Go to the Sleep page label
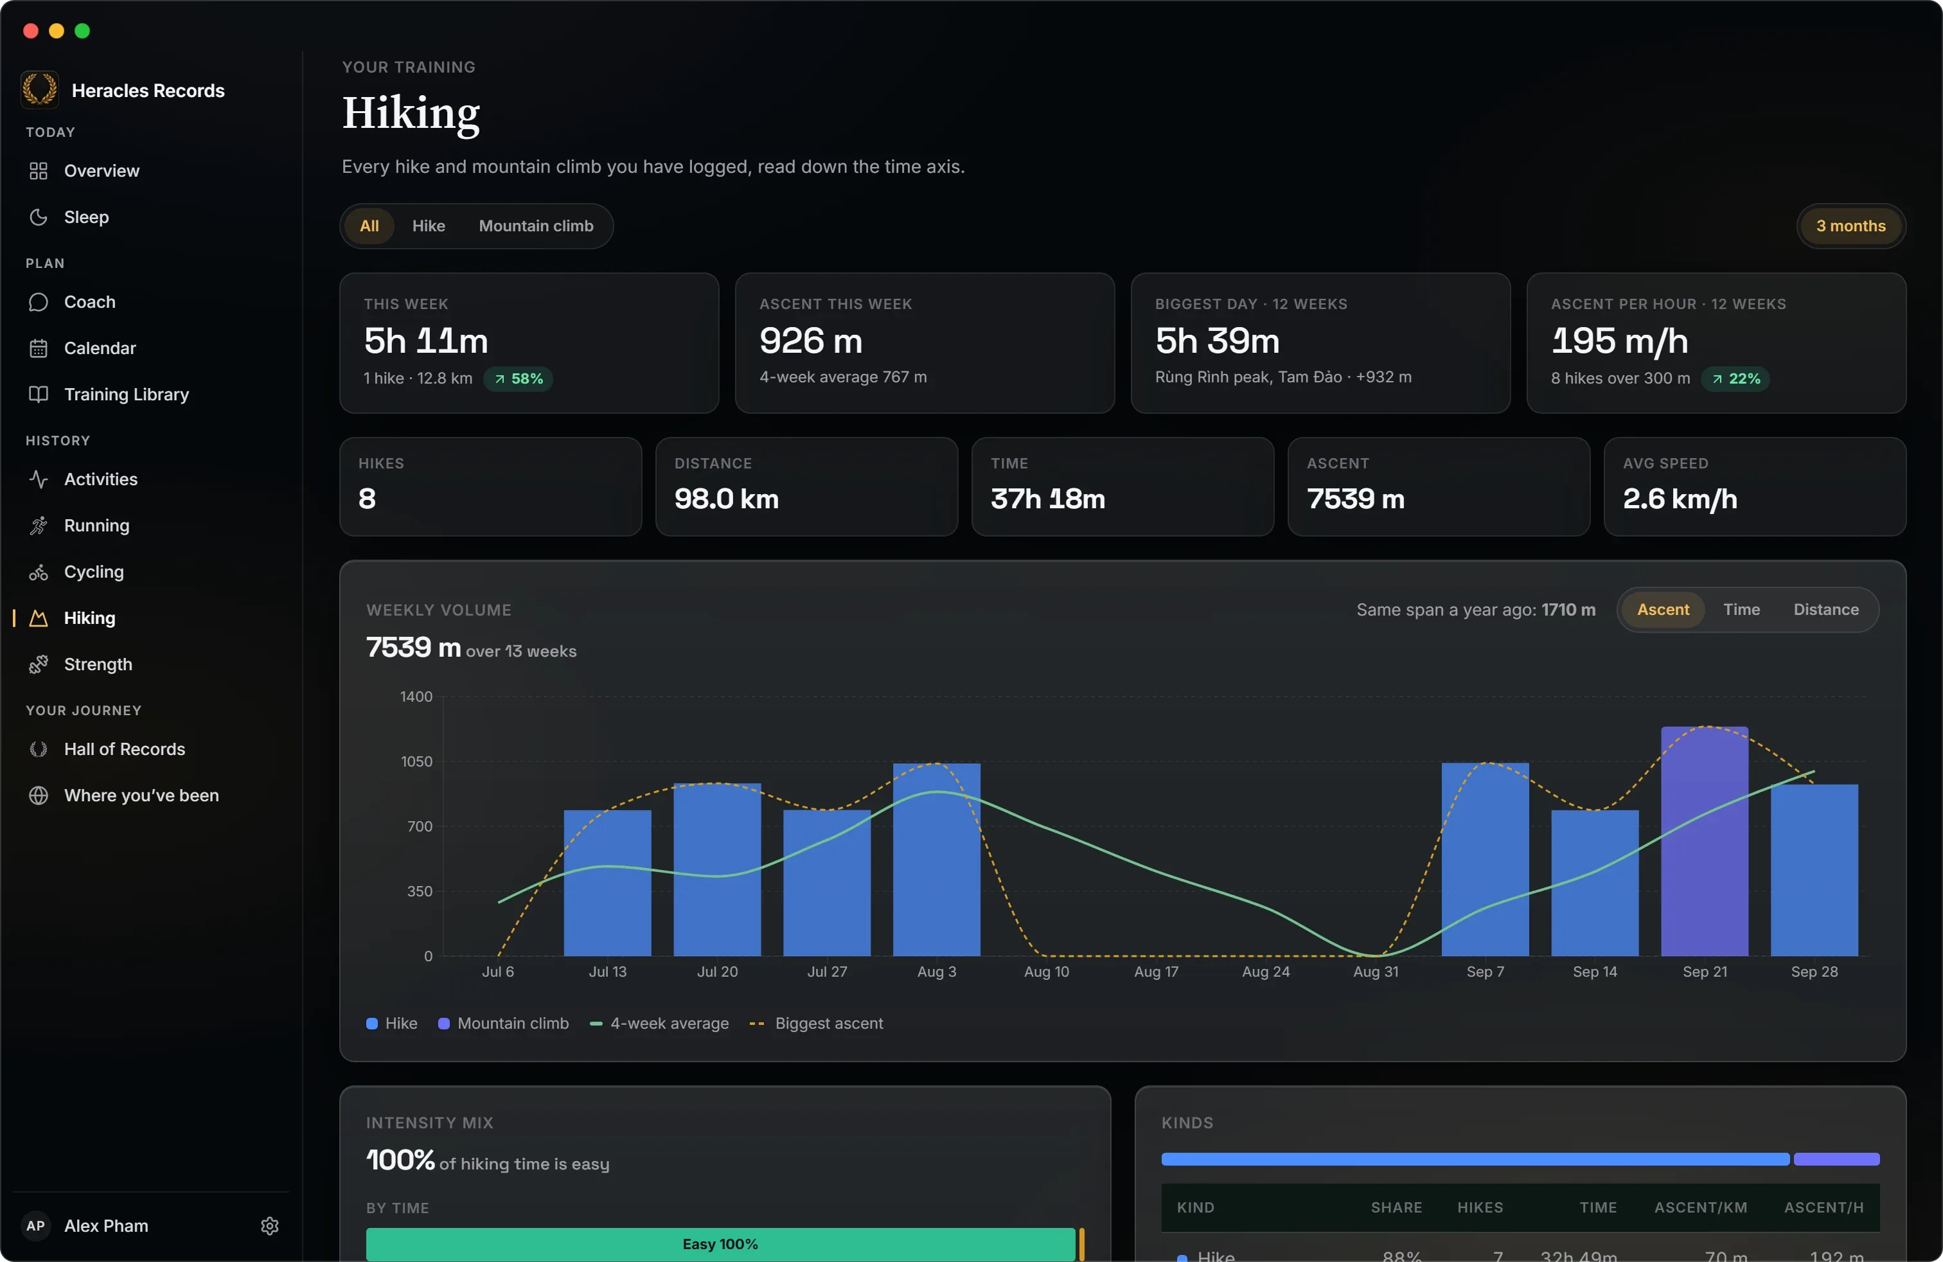Viewport: 1943px width, 1262px height. pyautogui.click(x=87, y=217)
